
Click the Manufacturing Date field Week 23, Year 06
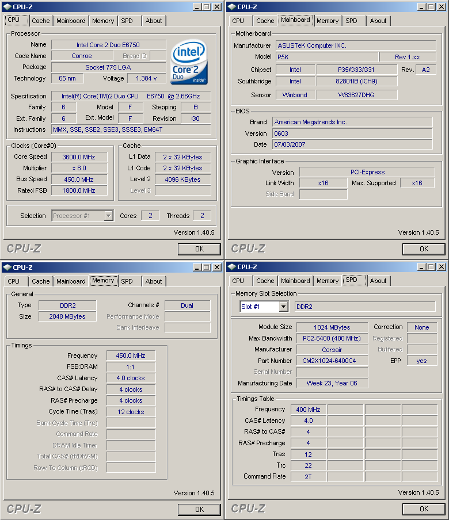[x=332, y=383]
